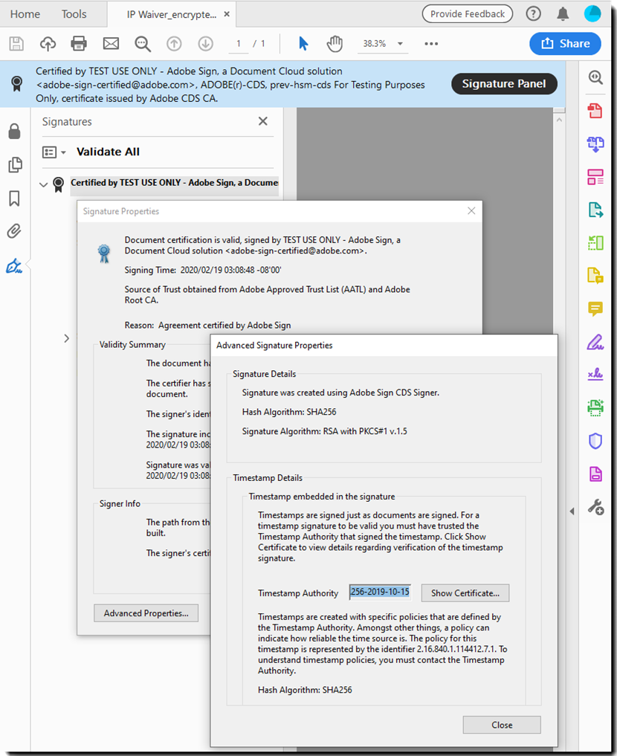Click the Advanced Properties button
The width and height of the screenshot is (617, 756).
(x=146, y=613)
